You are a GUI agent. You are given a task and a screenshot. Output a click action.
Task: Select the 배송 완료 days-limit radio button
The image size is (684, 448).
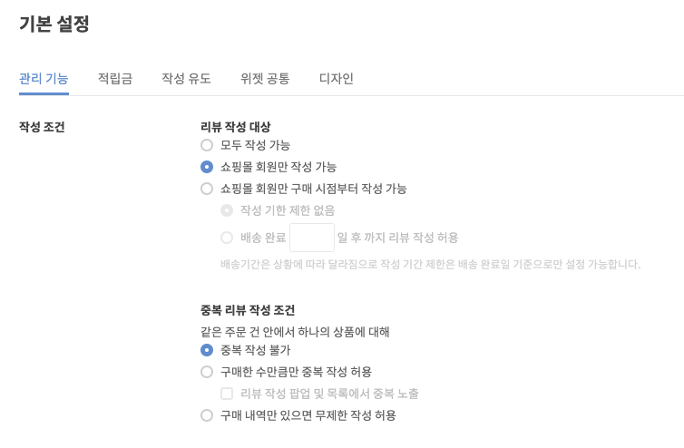(227, 238)
